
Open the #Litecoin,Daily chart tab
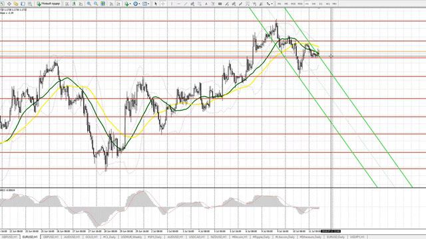click(285, 237)
